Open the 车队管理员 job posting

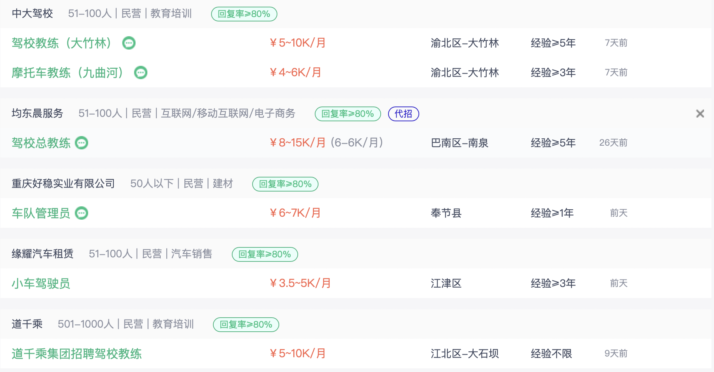tap(41, 213)
